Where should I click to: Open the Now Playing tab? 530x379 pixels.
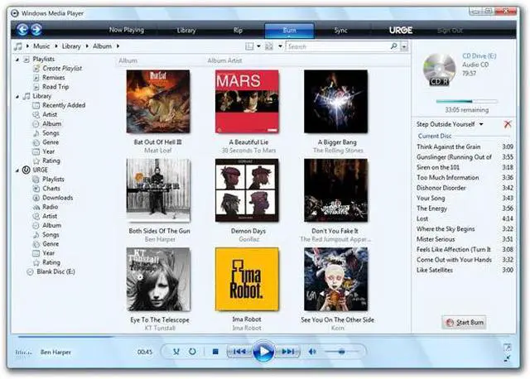126,31
